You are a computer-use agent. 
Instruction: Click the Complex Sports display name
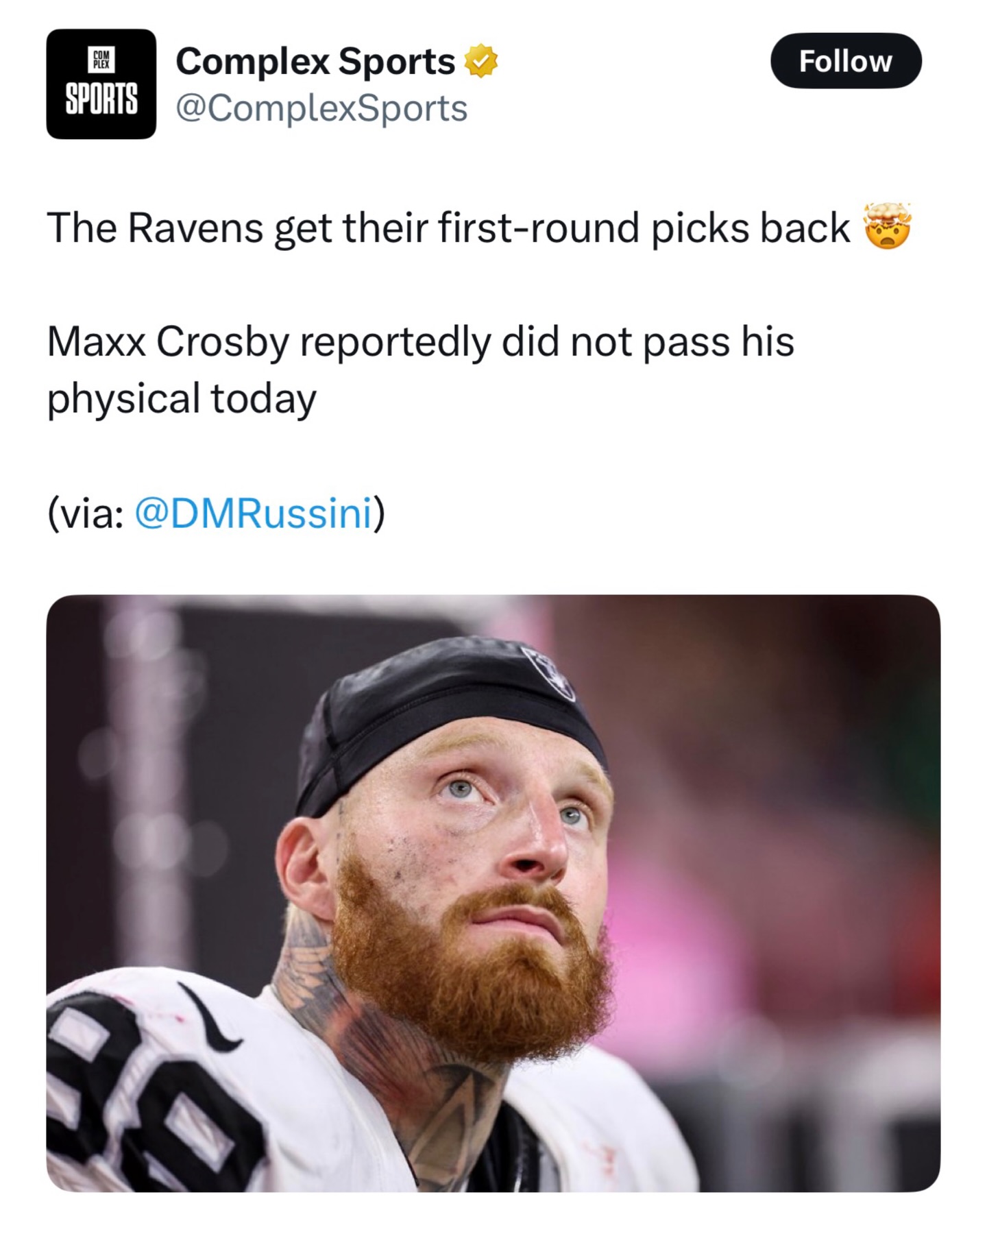[315, 62]
